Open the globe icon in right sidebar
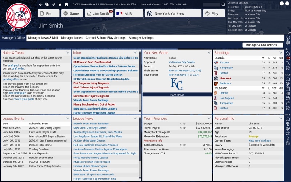The width and height of the screenshot is (291, 182). 287,43
